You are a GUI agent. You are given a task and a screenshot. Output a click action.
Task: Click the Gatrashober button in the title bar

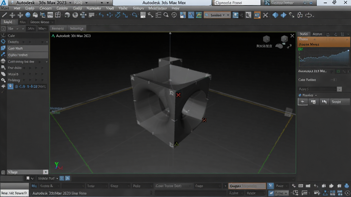[x=282, y=3]
